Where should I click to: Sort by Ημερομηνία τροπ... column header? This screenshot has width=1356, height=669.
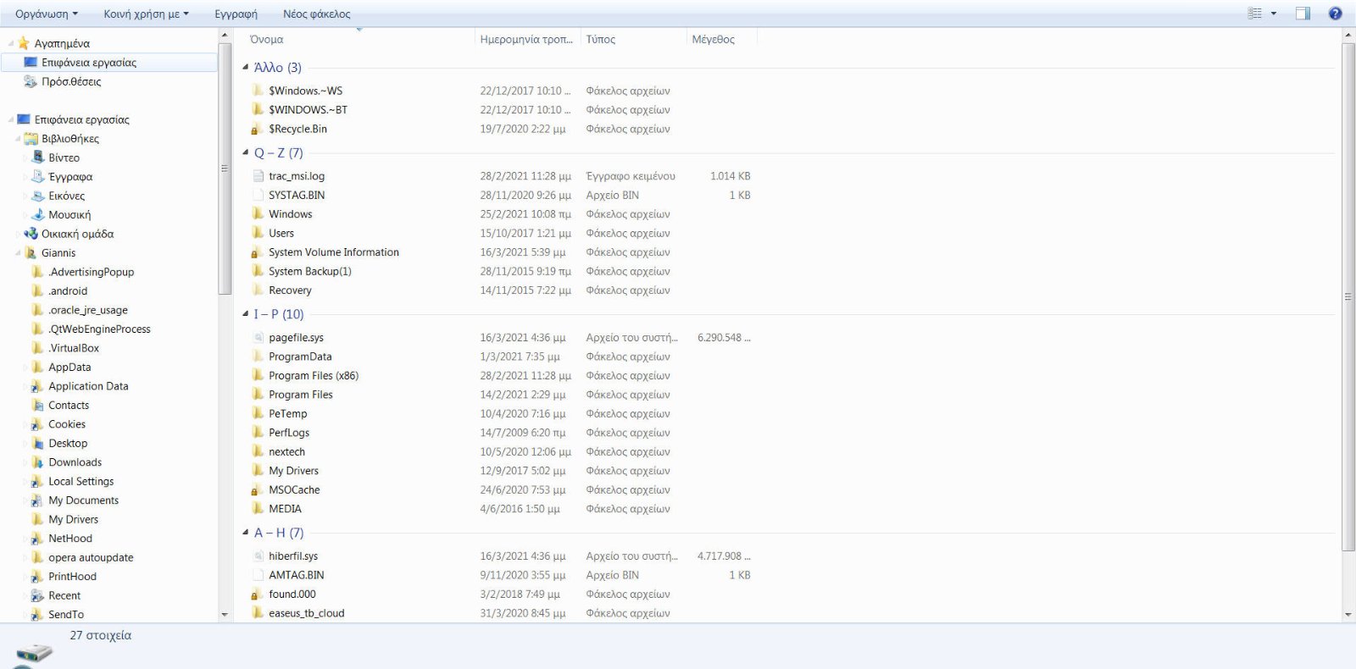tap(526, 39)
